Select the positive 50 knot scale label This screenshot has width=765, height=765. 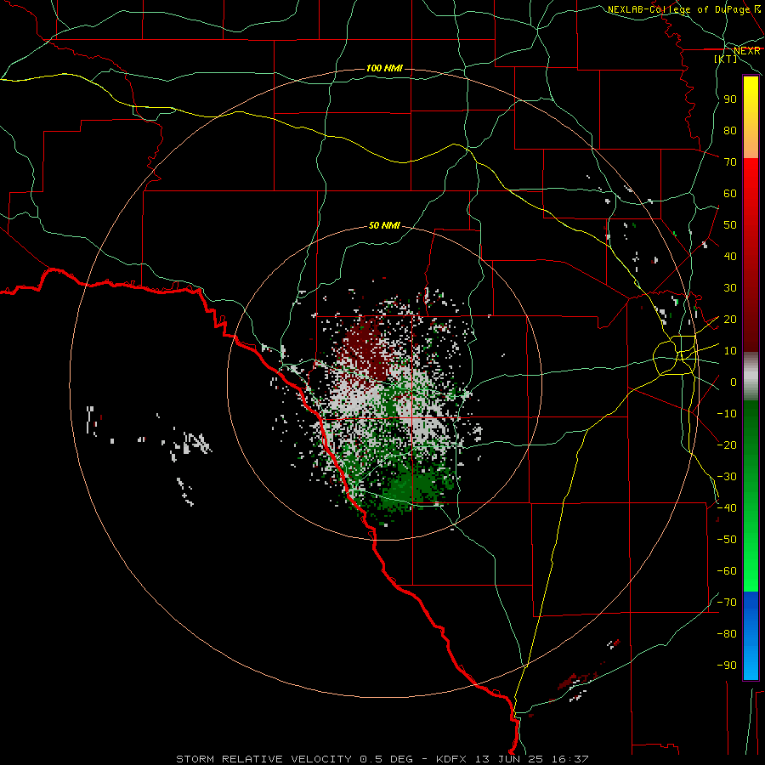(730, 225)
